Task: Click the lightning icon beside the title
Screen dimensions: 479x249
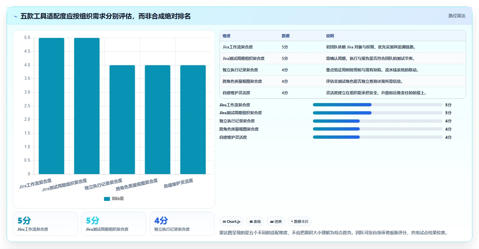Action: pyautogui.click(x=16, y=16)
